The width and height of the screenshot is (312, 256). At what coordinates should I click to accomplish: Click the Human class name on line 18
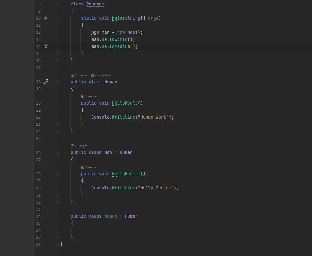coord(111,82)
